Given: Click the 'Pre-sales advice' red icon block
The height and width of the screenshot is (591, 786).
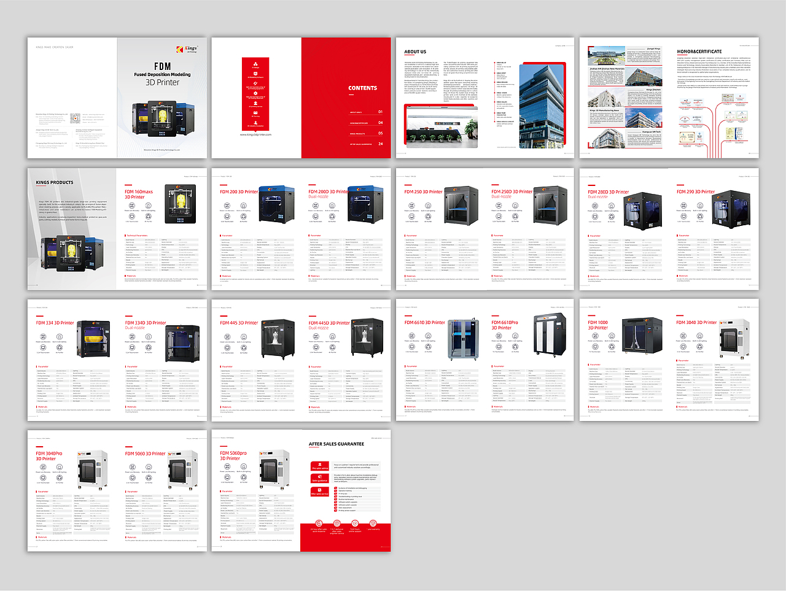Looking at the screenshot, I should (320, 466).
